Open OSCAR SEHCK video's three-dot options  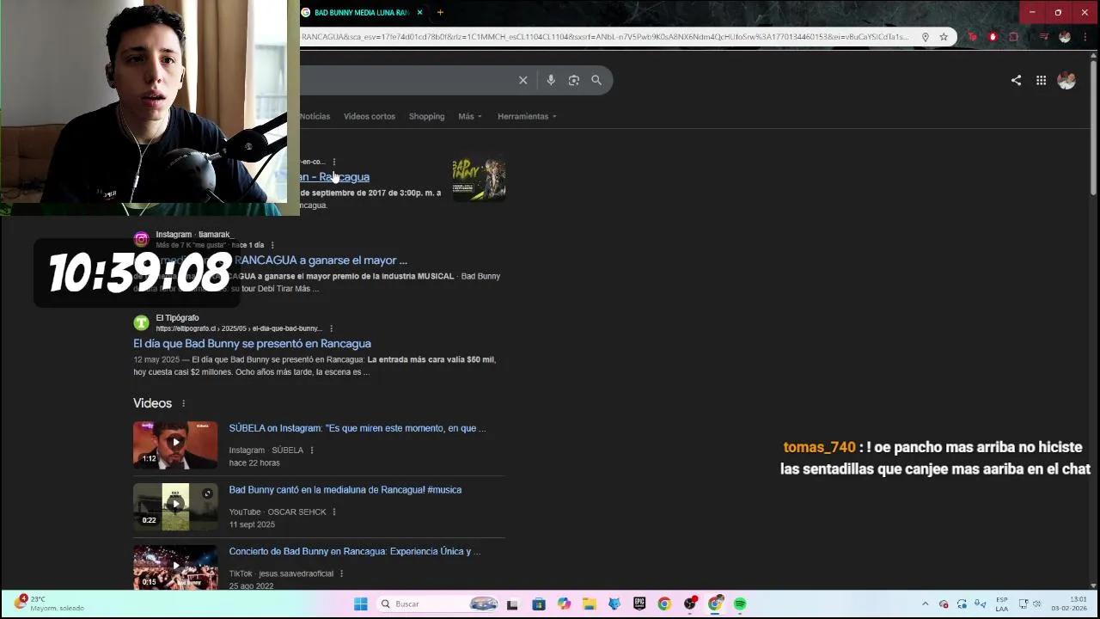[x=334, y=512]
